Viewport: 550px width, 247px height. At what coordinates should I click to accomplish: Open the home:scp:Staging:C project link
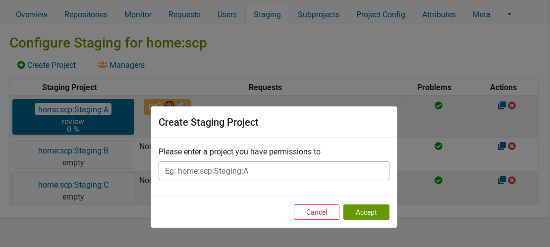(x=73, y=185)
